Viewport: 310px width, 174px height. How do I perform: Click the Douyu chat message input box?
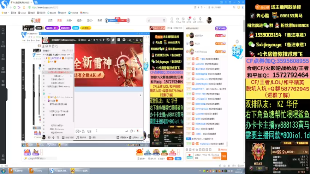207,156
